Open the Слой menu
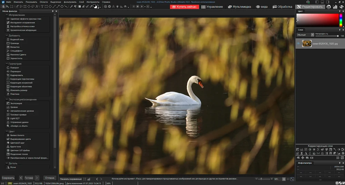The image size is (345, 185). (x=81, y=2)
